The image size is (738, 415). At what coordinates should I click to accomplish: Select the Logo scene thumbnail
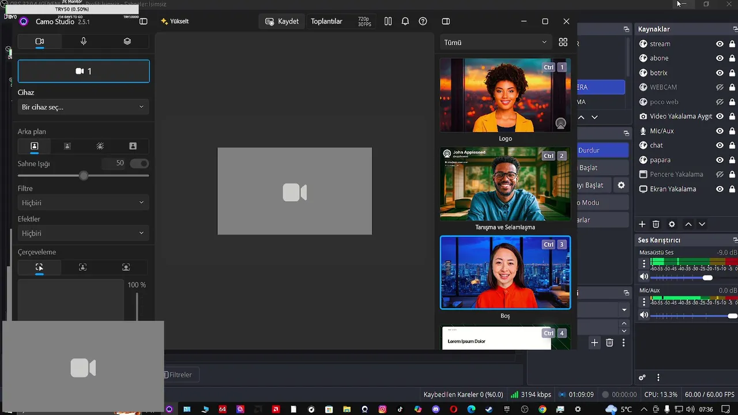point(505,95)
